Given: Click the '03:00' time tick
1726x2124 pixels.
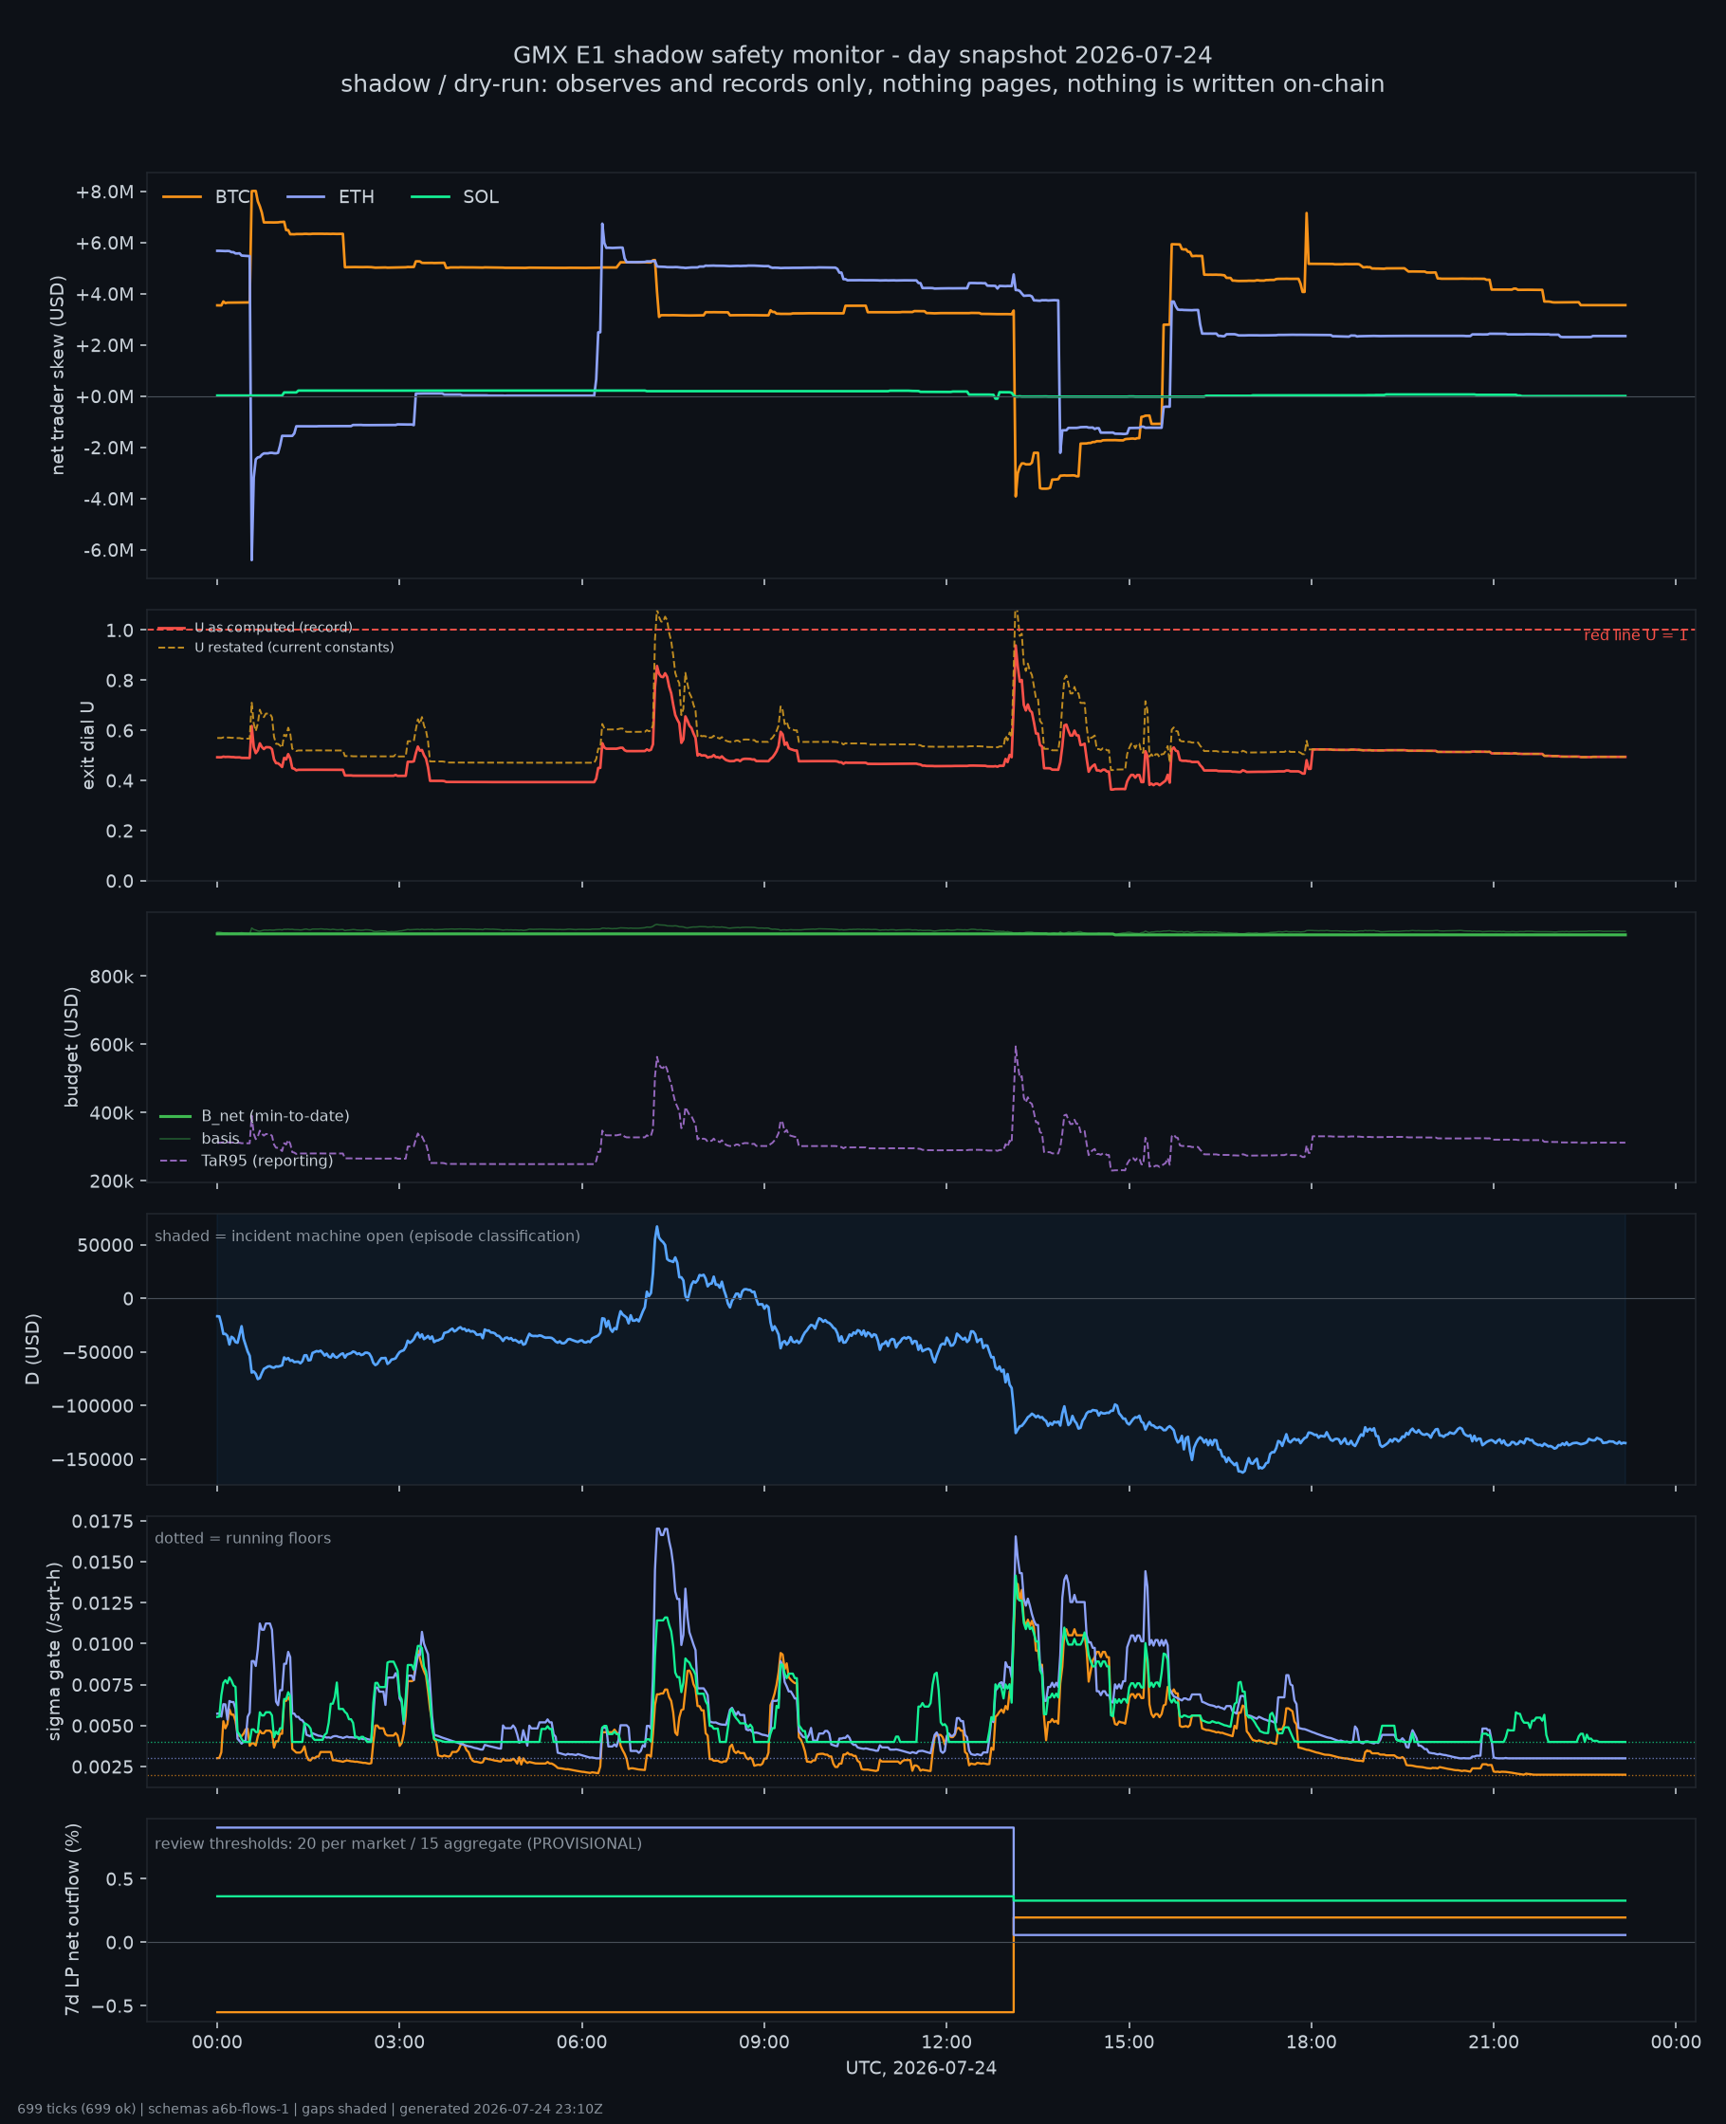Looking at the screenshot, I should (399, 2043).
